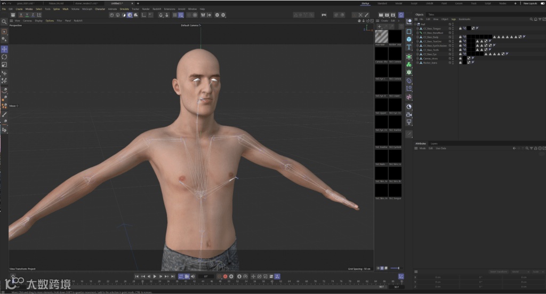Click the Play Forwards button
Image resolution: width=546 pixels, height=294 pixels.
pos(155,276)
